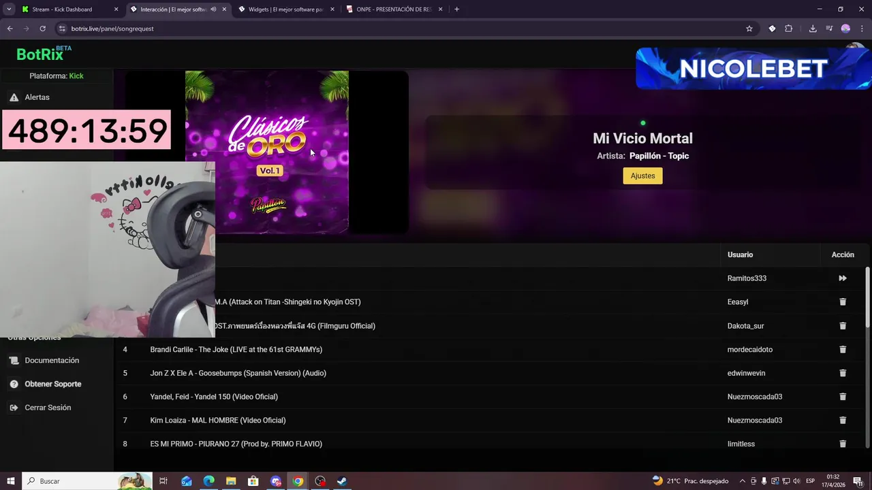This screenshot has height=490, width=872.
Task: Click username Ramitos333
Action: pos(747,278)
